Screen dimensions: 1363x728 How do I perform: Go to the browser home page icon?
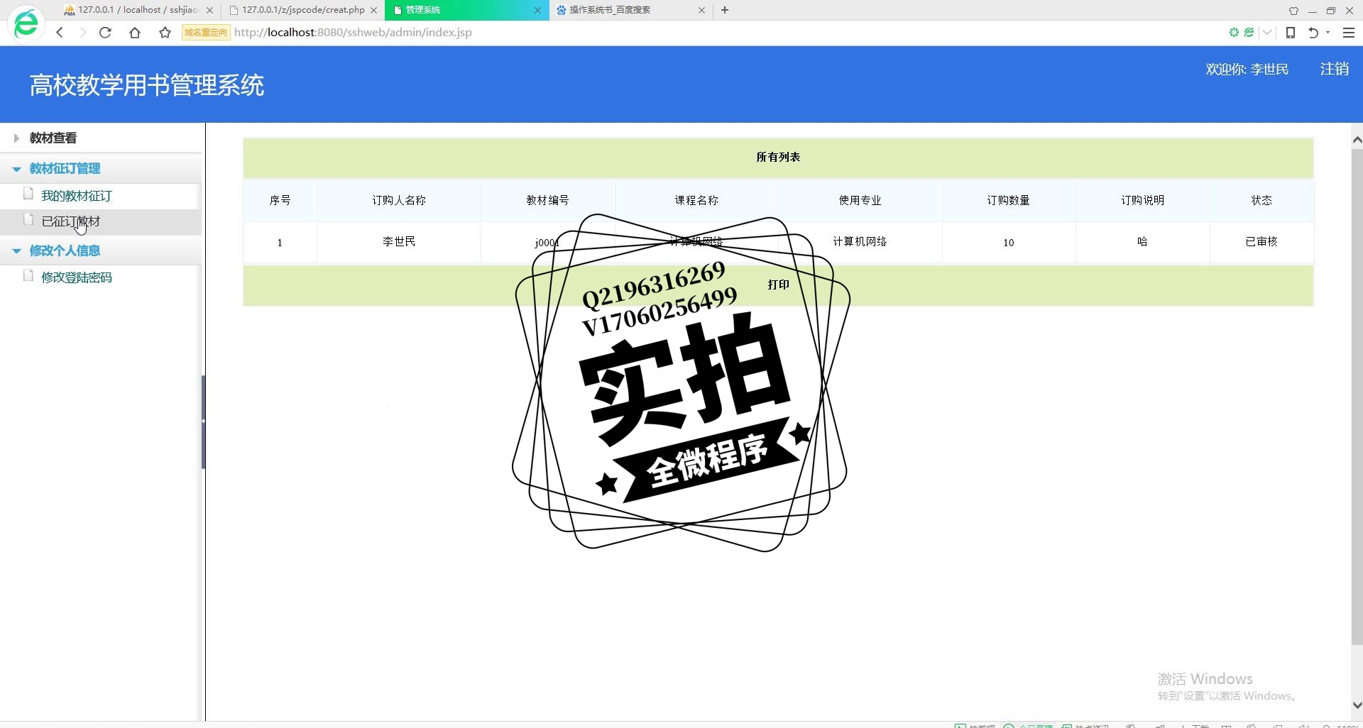(x=135, y=33)
